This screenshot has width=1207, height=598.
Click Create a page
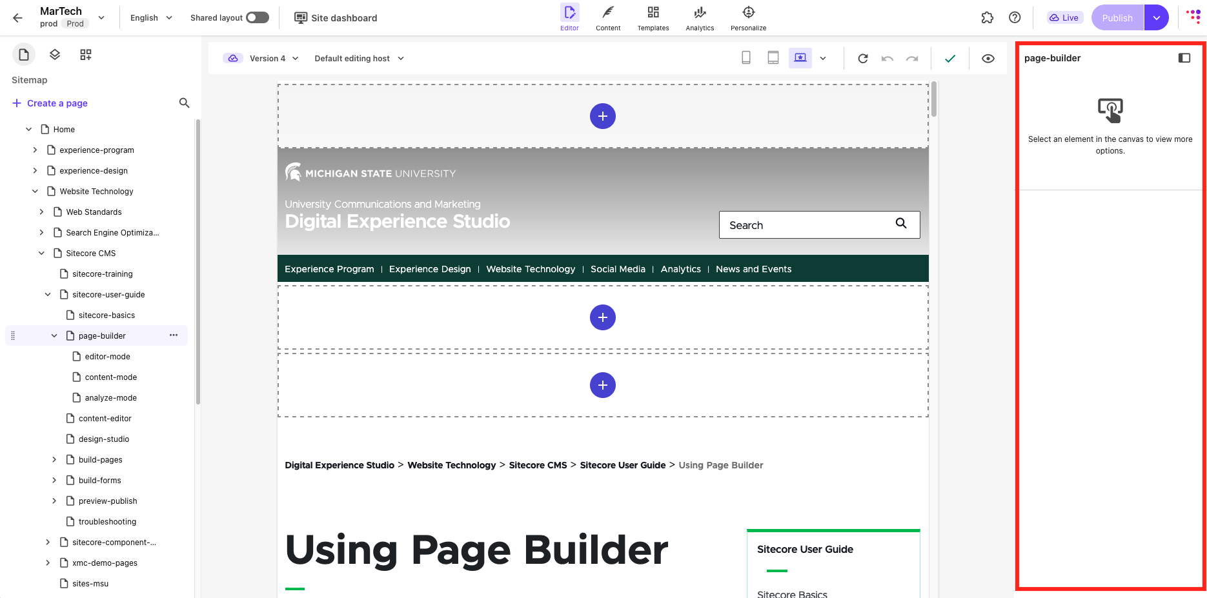pos(50,103)
